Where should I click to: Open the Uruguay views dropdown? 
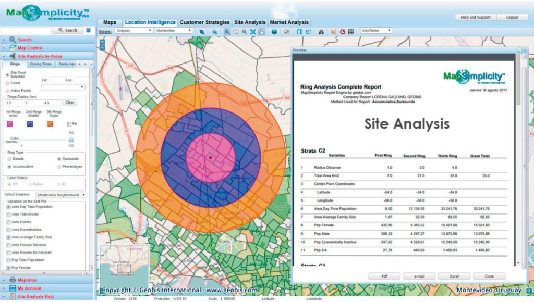133,31
